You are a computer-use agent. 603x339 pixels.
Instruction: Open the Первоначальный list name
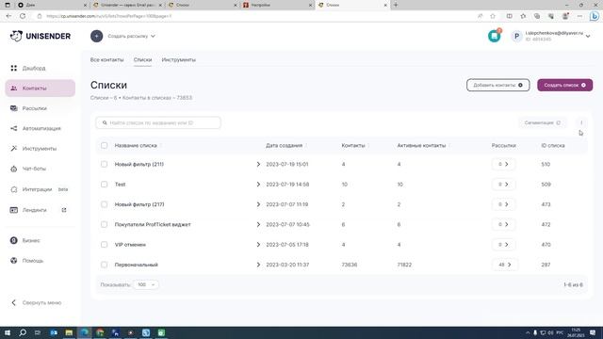pyautogui.click(x=136, y=265)
